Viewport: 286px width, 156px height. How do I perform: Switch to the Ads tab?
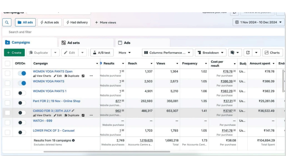coord(143,43)
